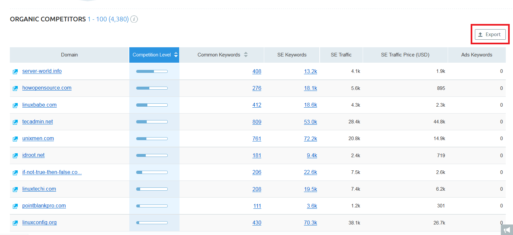Click the SE Keywords column header
This screenshot has width=513, height=235.
click(x=292, y=55)
